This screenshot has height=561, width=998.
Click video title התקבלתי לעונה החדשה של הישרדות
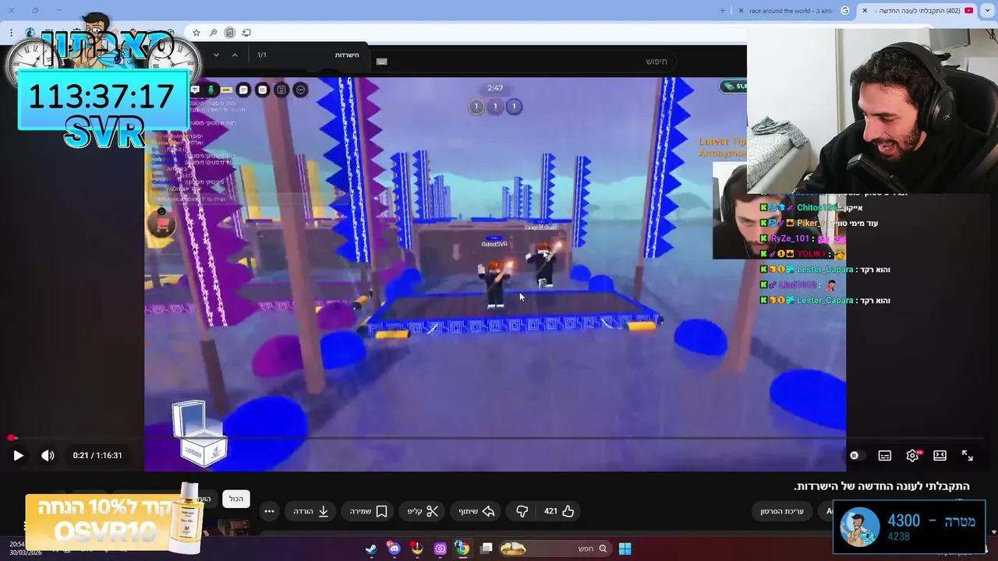[882, 486]
